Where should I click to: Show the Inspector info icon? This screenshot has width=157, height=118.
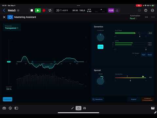coord(10,108)
